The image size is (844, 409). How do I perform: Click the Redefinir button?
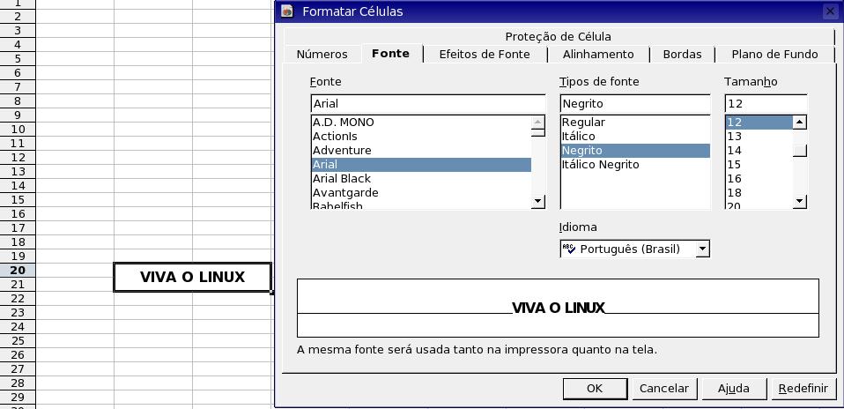pyautogui.click(x=803, y=389)
